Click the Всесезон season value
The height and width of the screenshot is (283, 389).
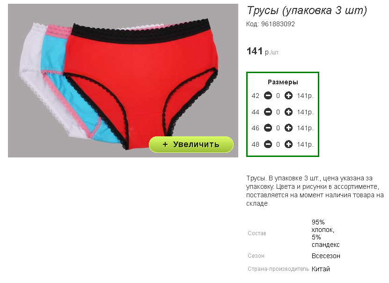(326, 256)
